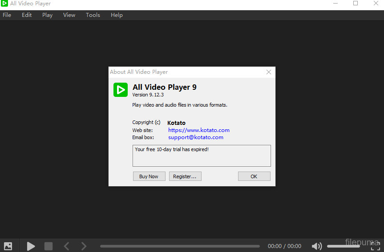Click the Buy Now button
This screenshot has height=252, width=384.
tap(149, 176)
